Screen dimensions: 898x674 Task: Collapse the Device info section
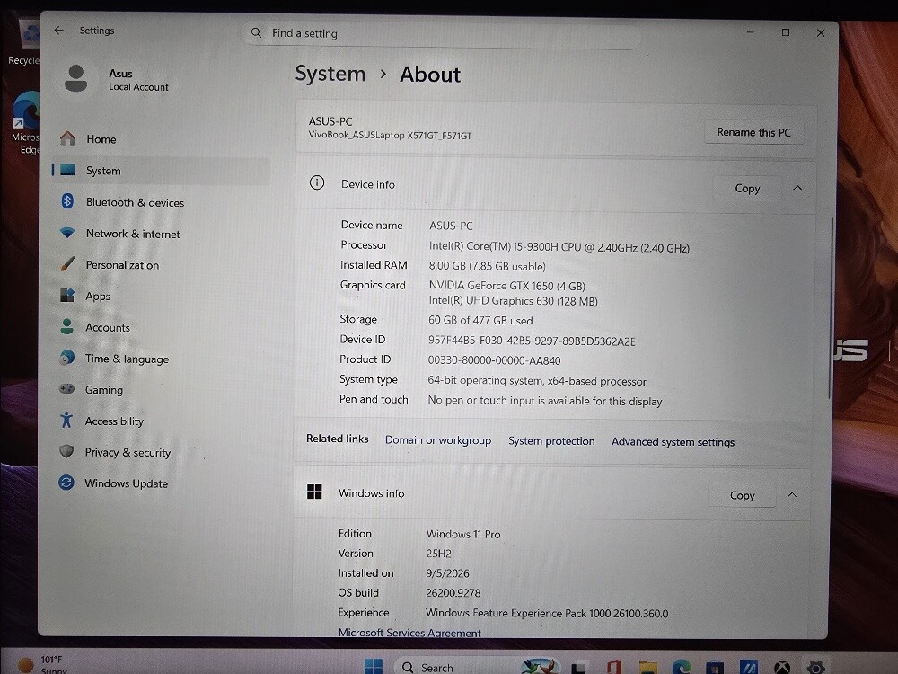pos(797,188)
